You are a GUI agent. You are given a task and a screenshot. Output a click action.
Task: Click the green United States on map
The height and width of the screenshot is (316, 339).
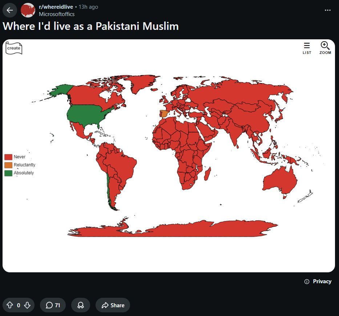86,115
